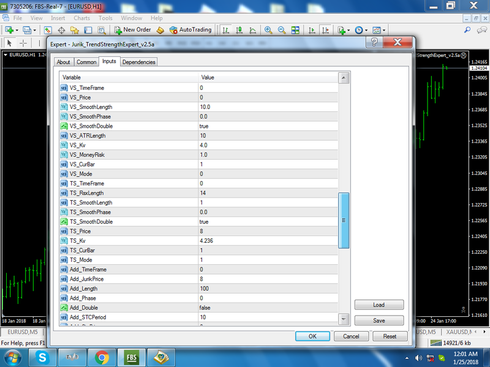This screenshot has height=367, width=490.
Task: Open the Tools menu
Action: pyautogui.click(x=105, y=18)
